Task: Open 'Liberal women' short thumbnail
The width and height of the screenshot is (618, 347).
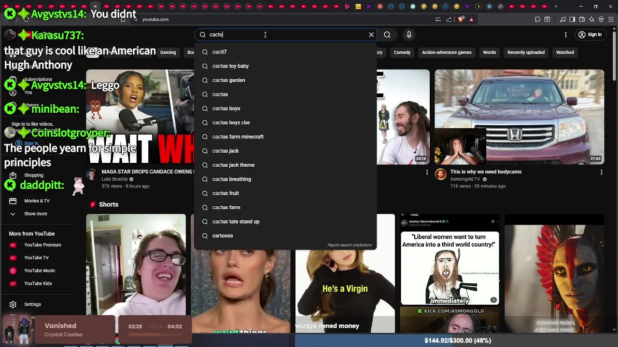Action: [x=450, y=274]
